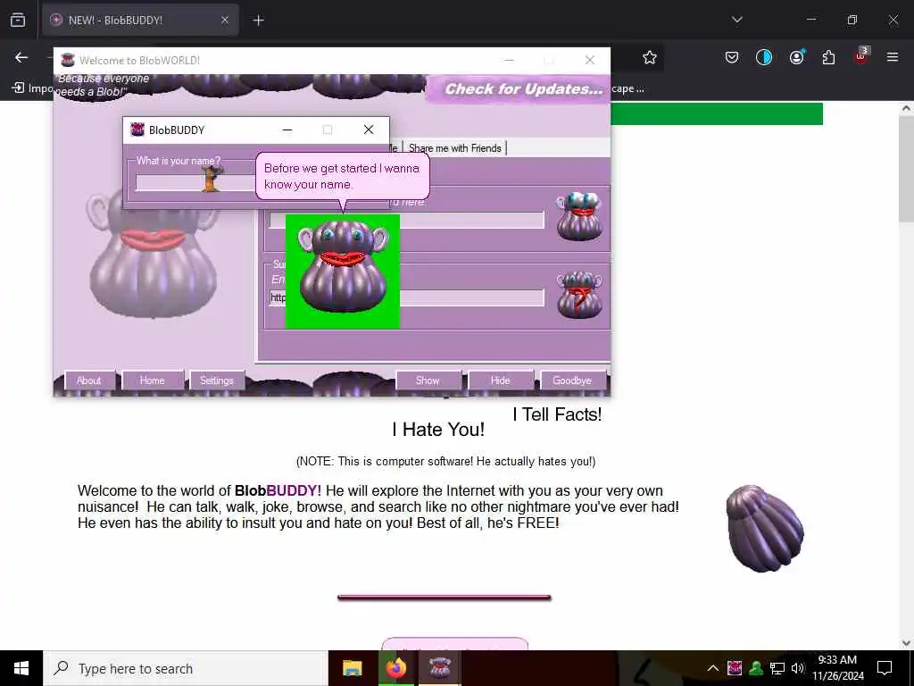The width and height of the screenshot is (914, 686).
Task: Click the NOTE: This is computer software text
Action: point(446,462)
